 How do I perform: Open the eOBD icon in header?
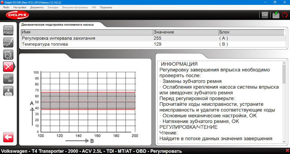coord(265,15)
